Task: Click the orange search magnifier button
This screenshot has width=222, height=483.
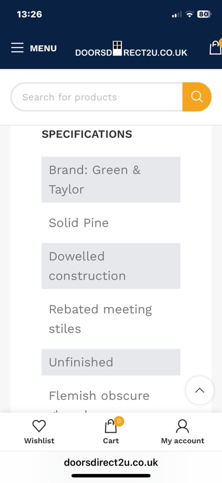Action: (197, 97)
